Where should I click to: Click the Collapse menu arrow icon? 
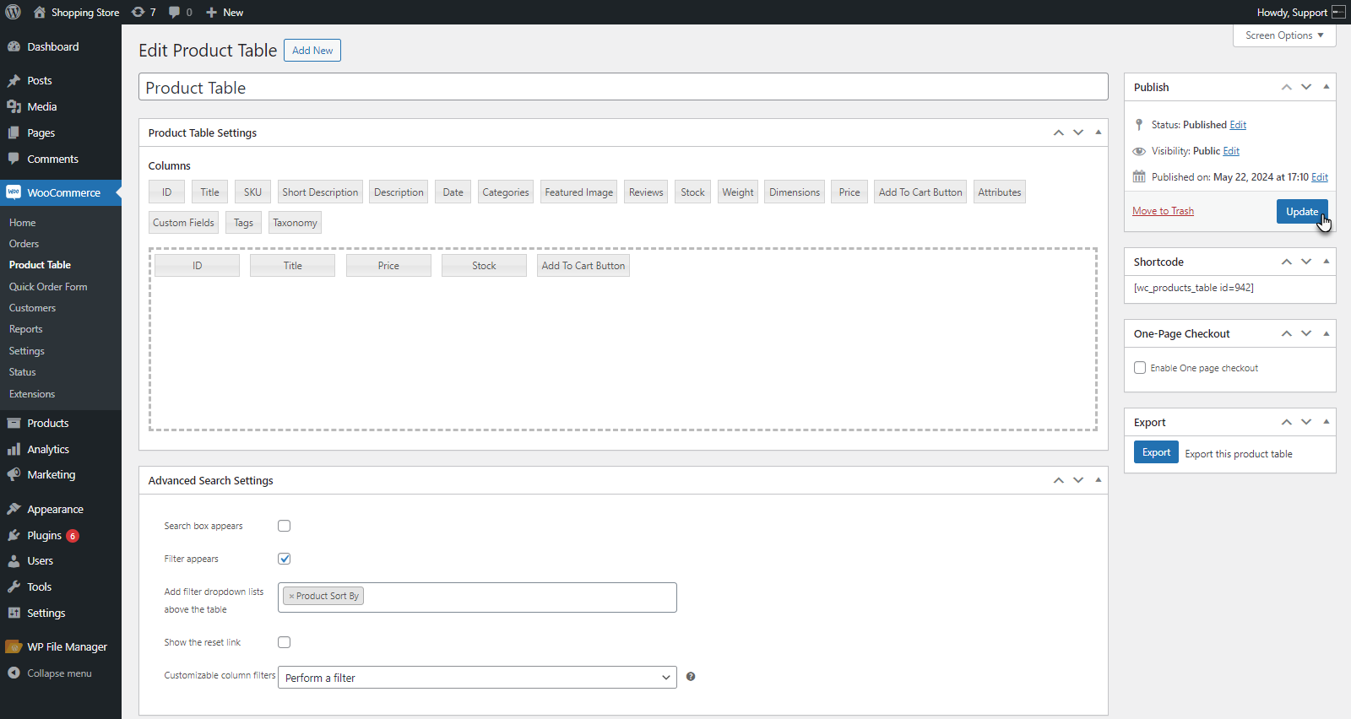click(14, 673)
